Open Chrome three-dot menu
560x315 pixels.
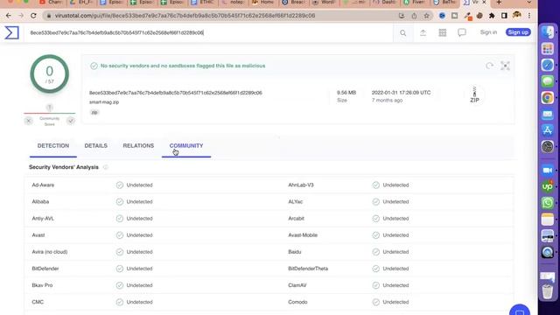529,16
